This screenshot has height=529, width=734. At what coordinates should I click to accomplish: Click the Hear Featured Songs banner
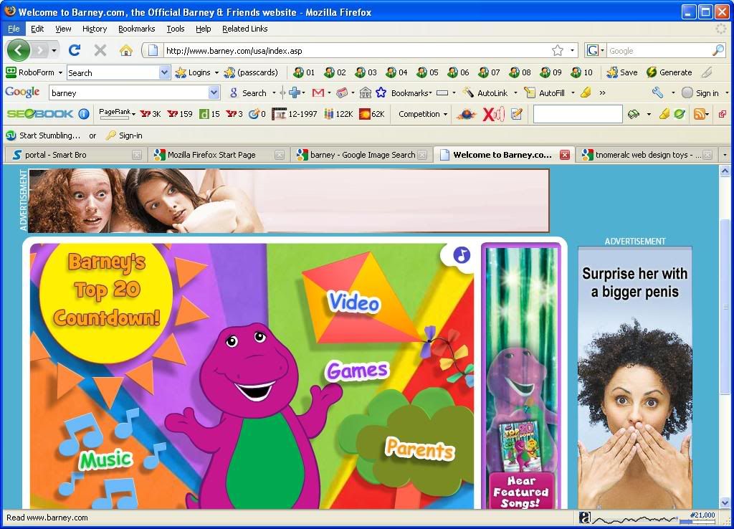(x=520, y=491)
